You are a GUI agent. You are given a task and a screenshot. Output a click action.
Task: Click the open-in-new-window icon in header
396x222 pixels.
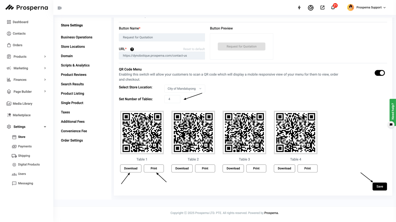click(x=322, y=8)
